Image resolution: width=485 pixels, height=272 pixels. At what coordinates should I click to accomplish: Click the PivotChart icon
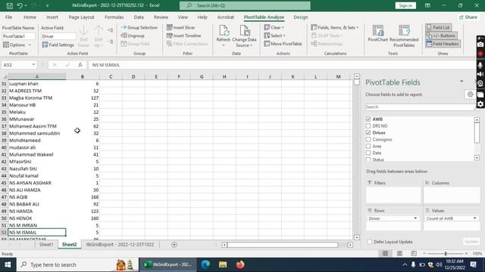pos(377,30)
